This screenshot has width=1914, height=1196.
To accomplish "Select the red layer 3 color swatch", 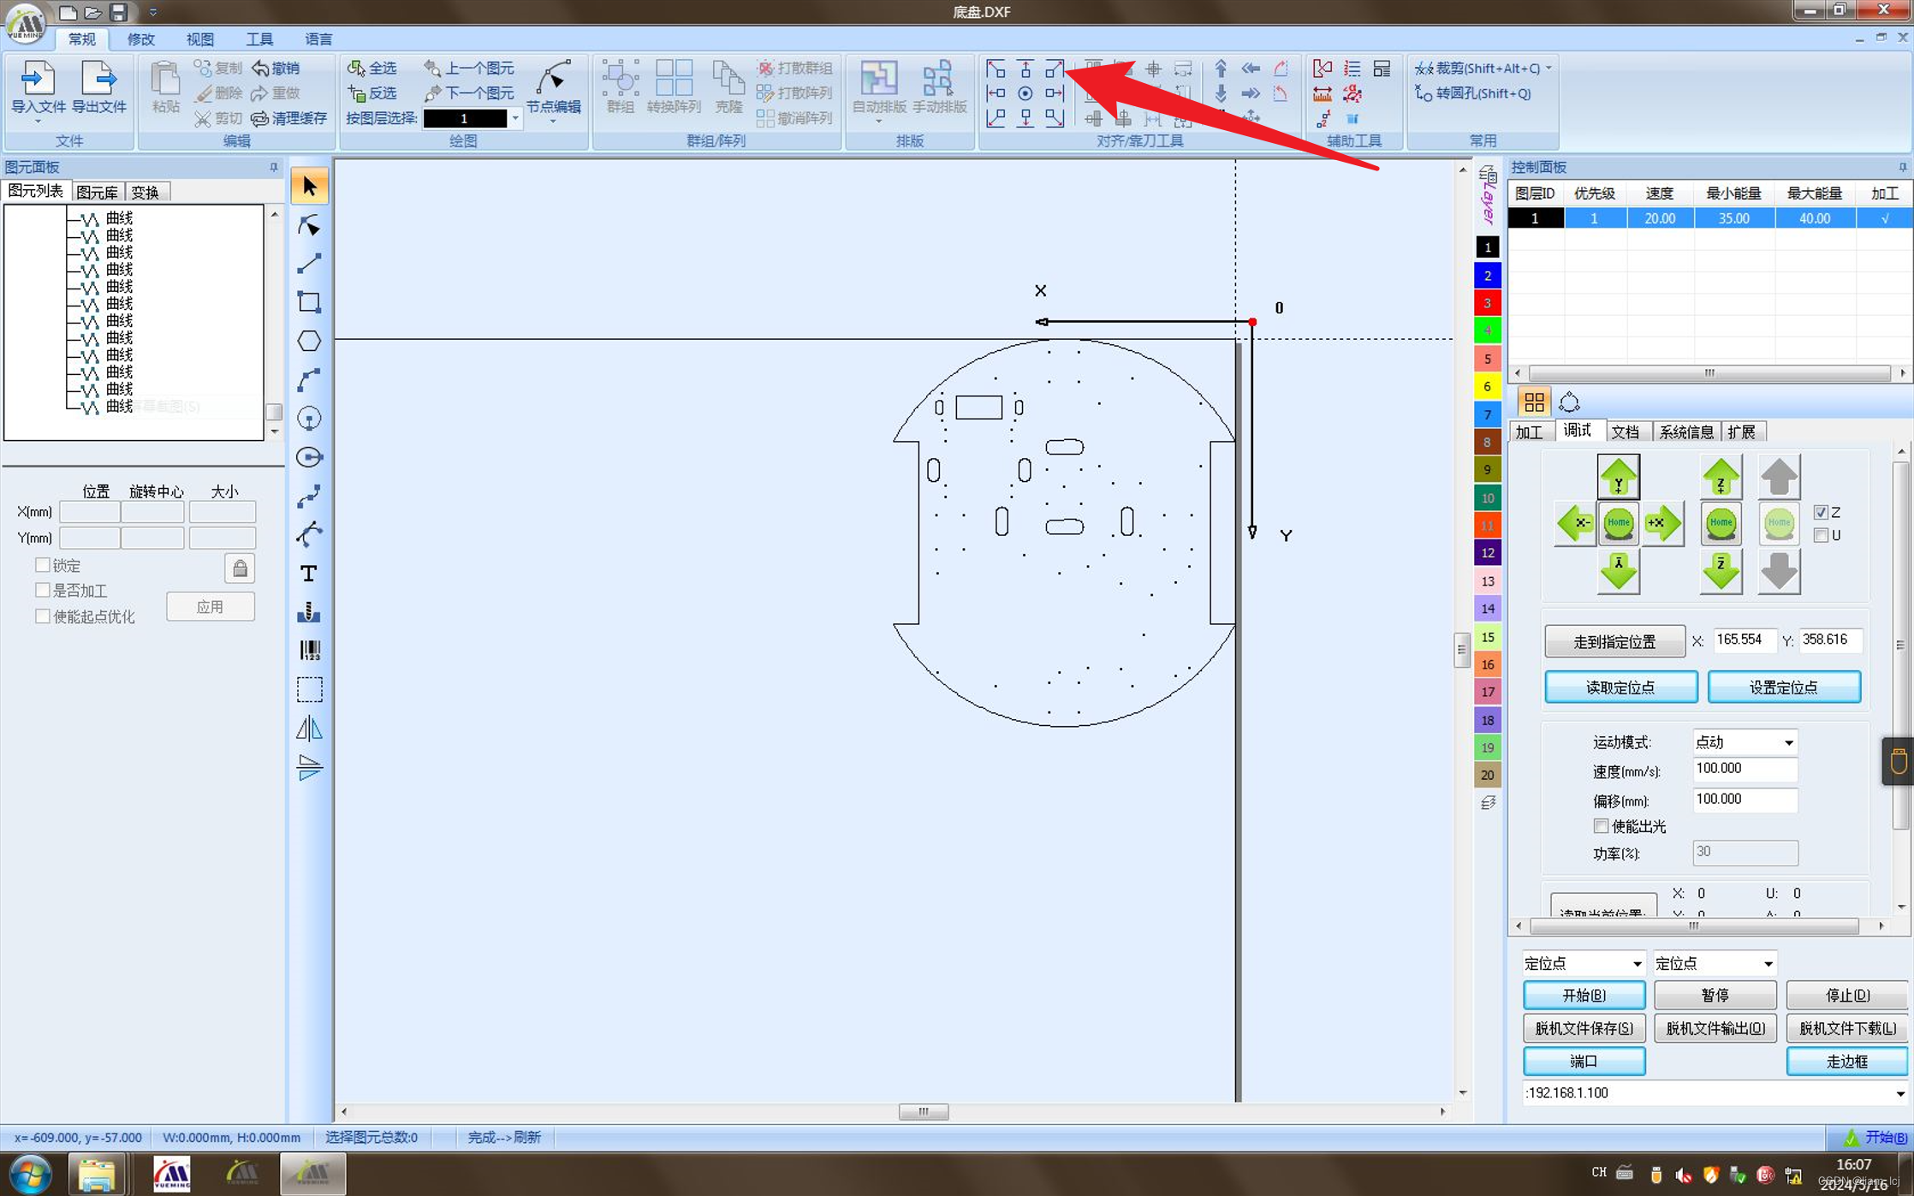I will coord(1487,303).
